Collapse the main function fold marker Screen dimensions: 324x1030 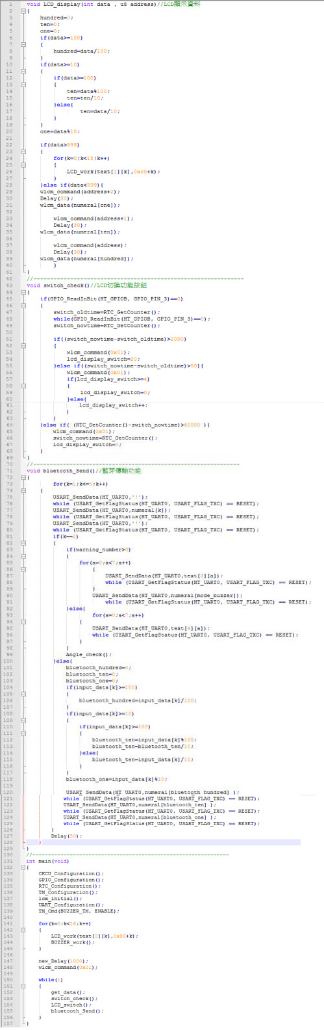tap(24, 867)
